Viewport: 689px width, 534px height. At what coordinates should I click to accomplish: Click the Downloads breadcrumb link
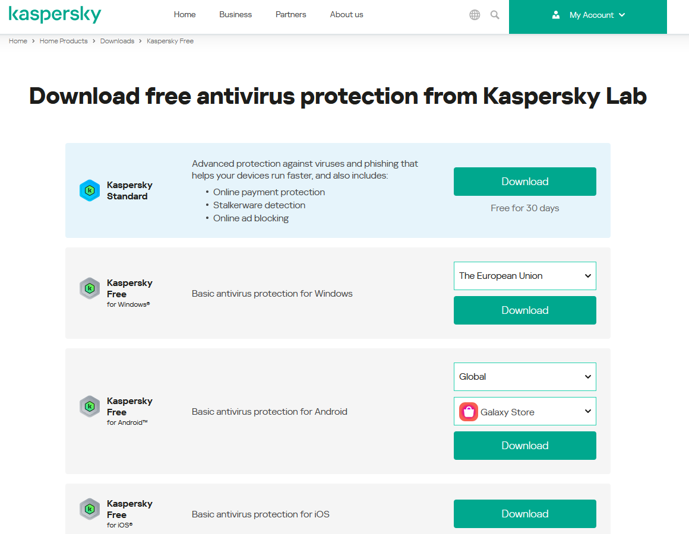pos(118,41)
